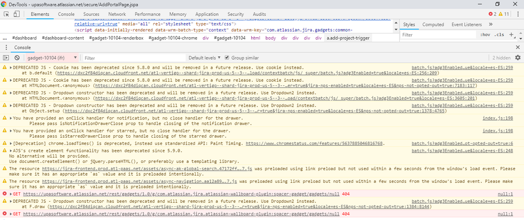The height and width of the screenshot is (220, 524).
Task: Show the console sidebar icon
Action: (6, 58)
